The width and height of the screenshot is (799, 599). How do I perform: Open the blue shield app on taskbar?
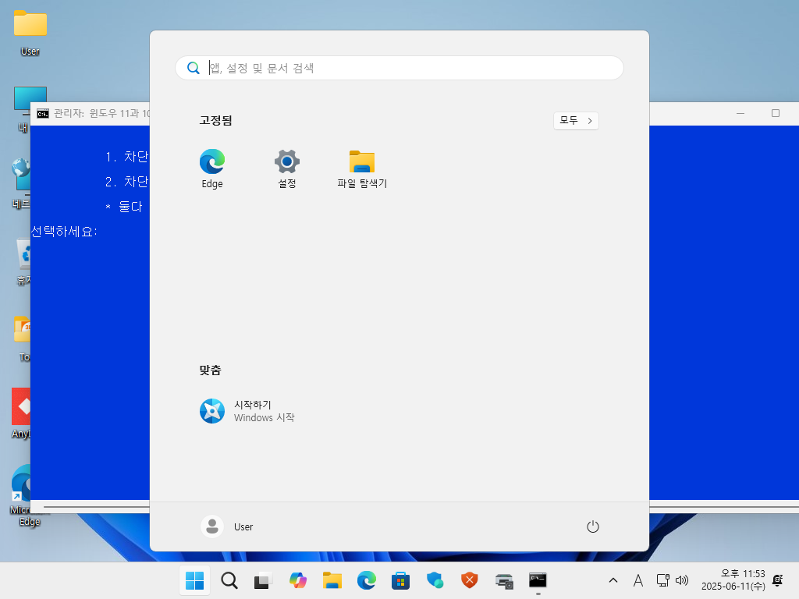click(435, 580)
